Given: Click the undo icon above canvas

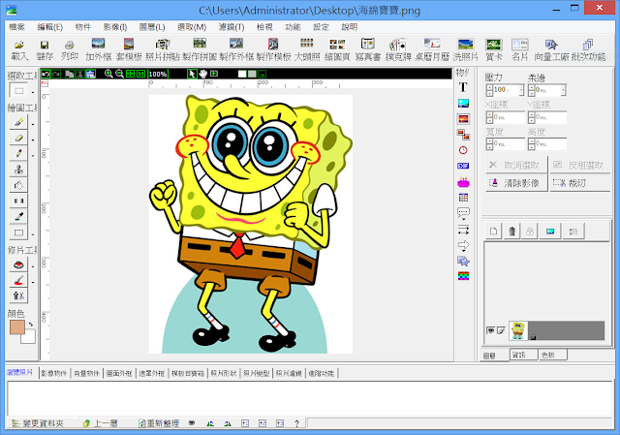Looking at the screenshot, I should [46, 74].
